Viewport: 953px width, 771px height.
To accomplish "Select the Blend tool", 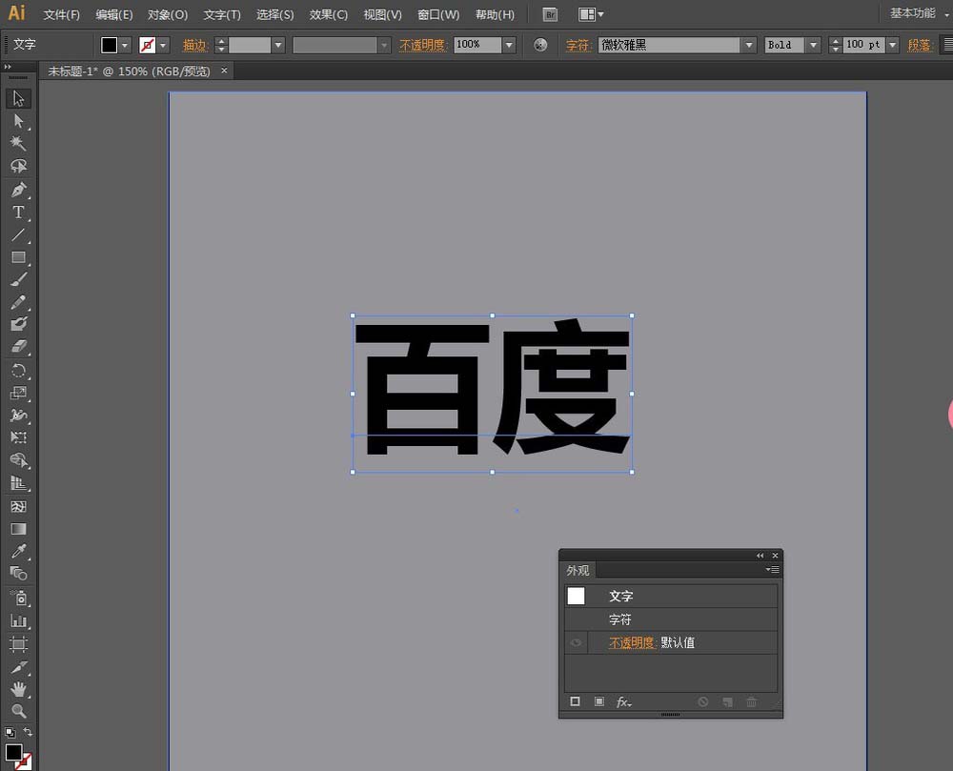I will [18, 573].
